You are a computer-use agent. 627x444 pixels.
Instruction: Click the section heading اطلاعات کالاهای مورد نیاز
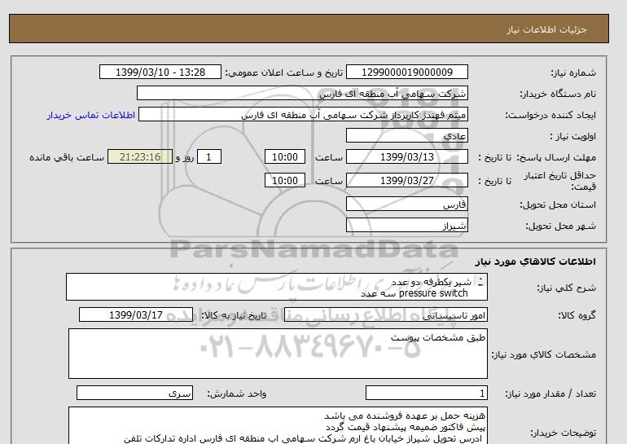click(536, 262)
